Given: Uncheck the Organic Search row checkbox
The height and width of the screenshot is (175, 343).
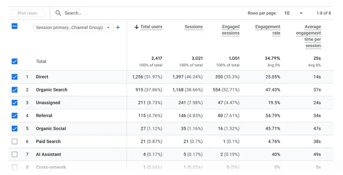Looking at the screenshot, I should pyautogui.click(x=15, y=90).
